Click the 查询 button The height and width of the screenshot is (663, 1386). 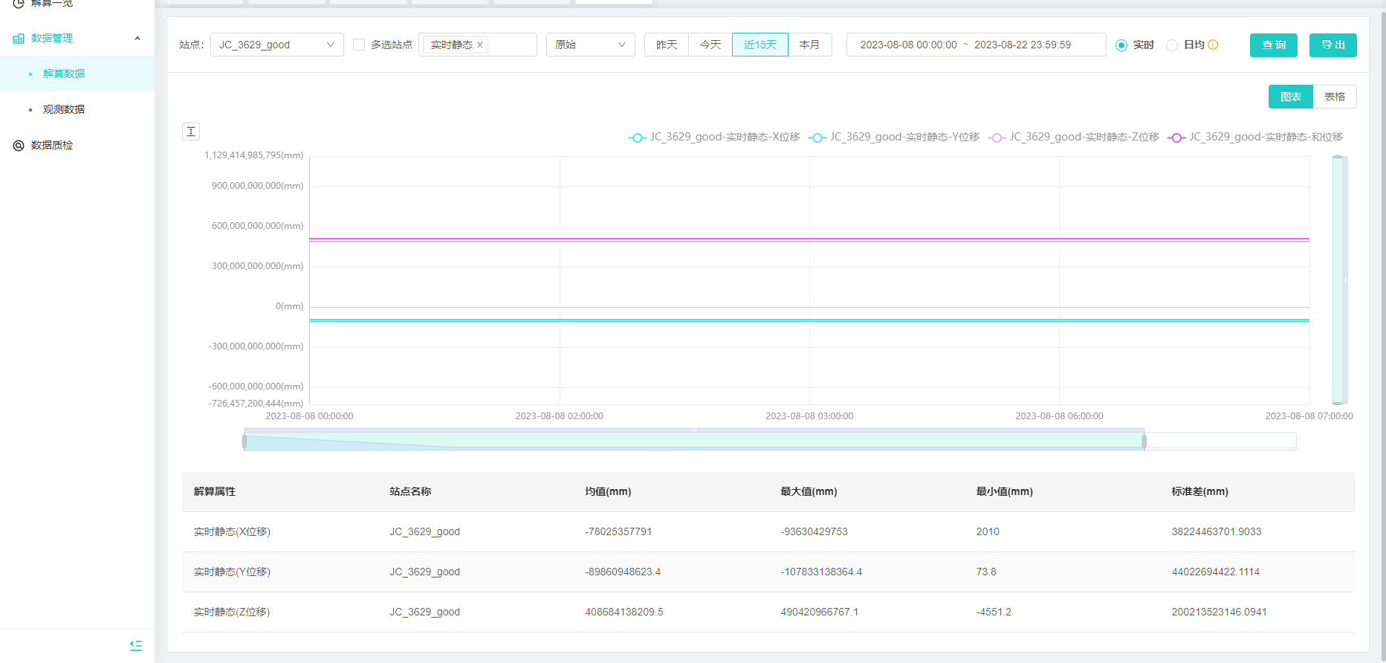pyautogui.click(x=1273, y=45)
